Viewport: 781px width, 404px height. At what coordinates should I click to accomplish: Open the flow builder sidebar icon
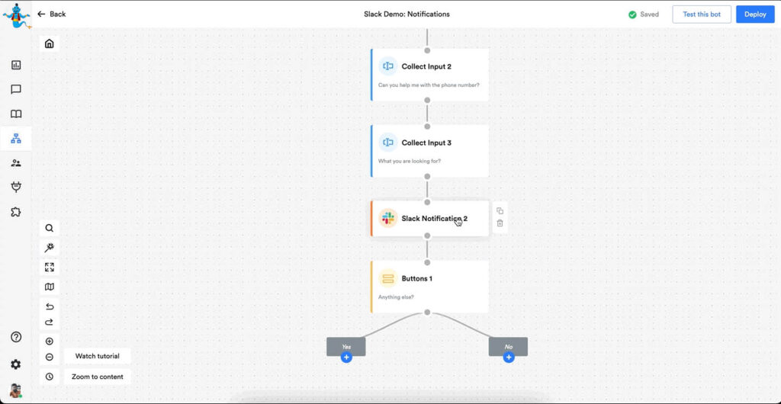(16, 139)
